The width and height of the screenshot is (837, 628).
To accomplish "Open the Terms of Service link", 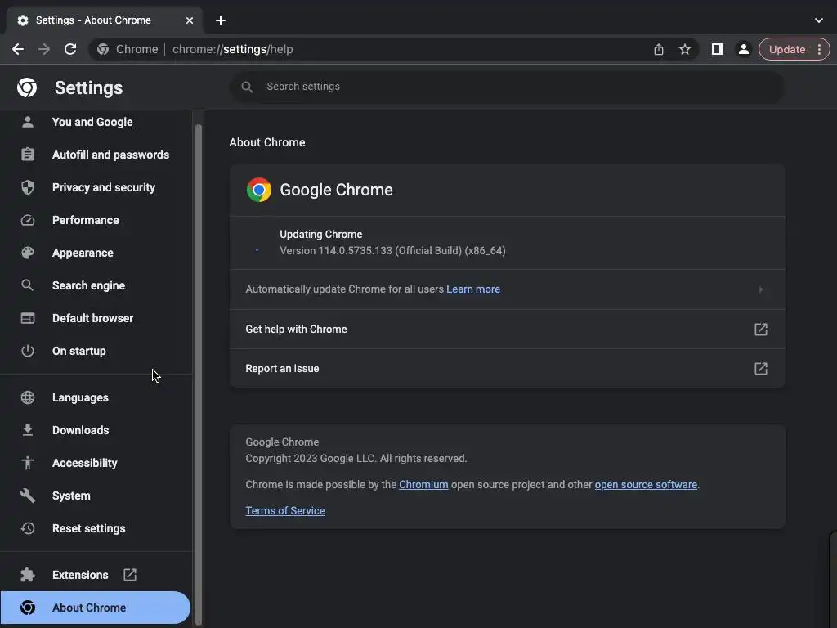I will point(285,511).
